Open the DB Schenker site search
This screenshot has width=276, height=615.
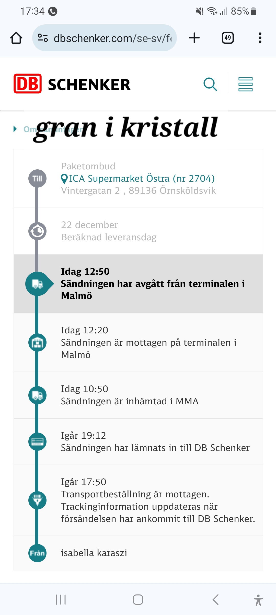(210, 84)
